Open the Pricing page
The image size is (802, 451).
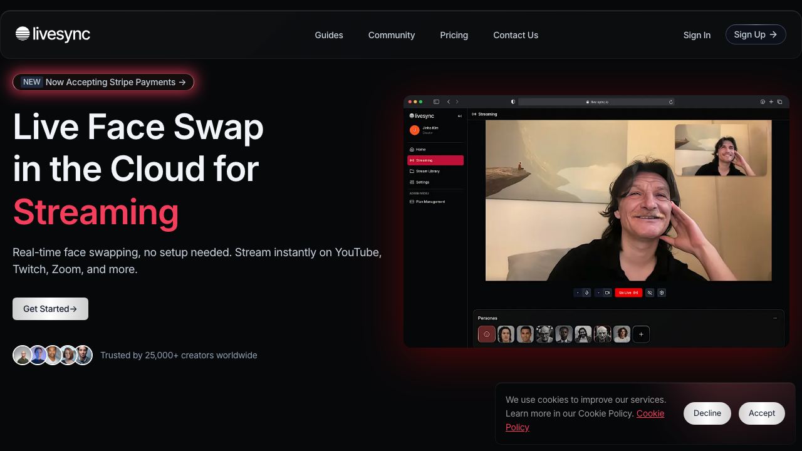tap(454, 35)
